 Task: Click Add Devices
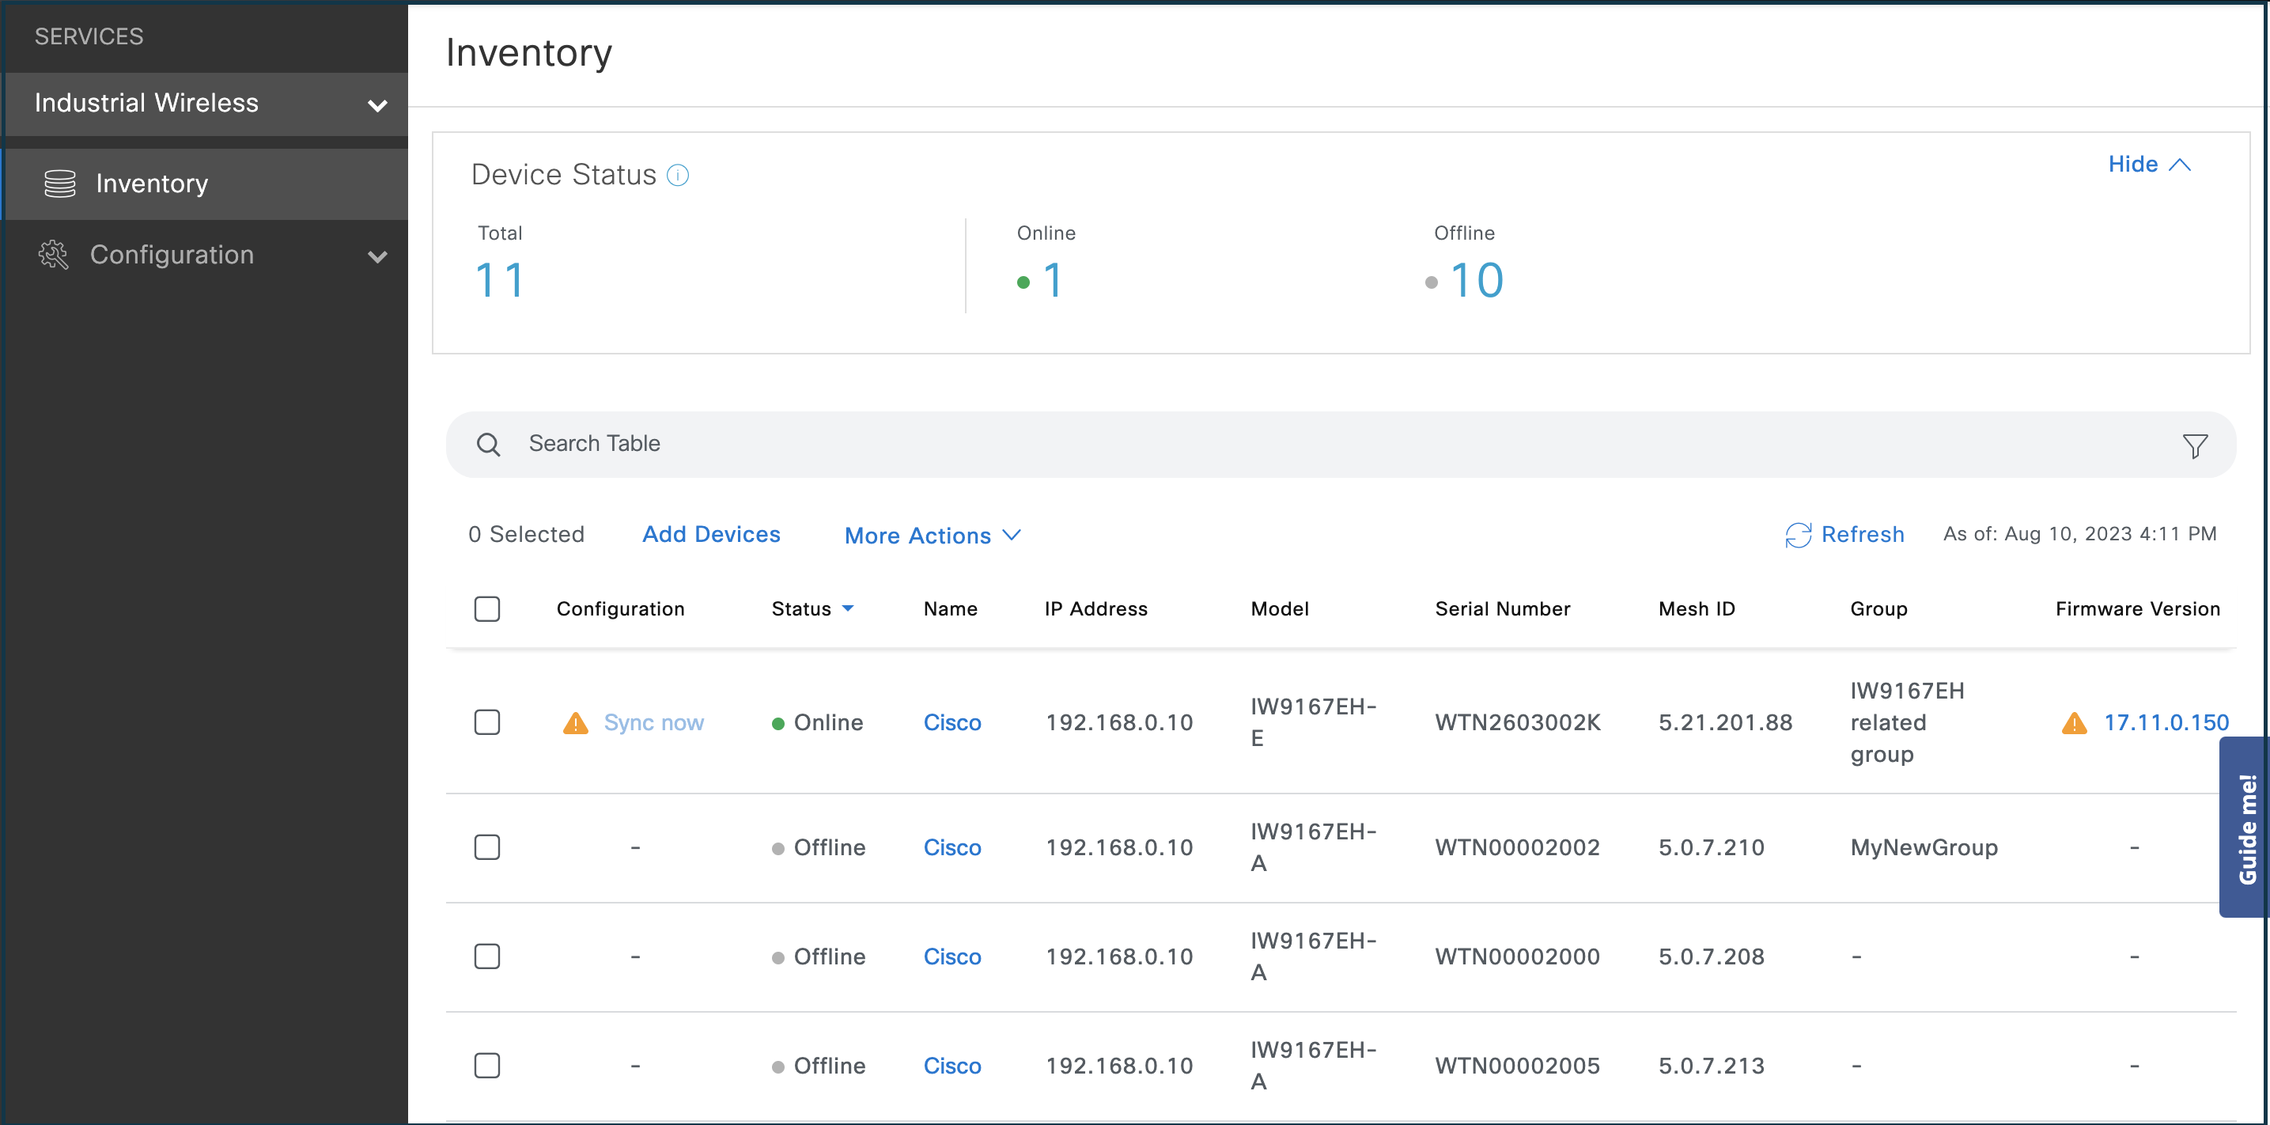point(711,534)
